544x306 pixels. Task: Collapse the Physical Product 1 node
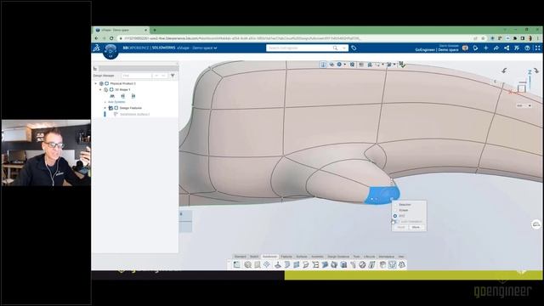(96, 83)
